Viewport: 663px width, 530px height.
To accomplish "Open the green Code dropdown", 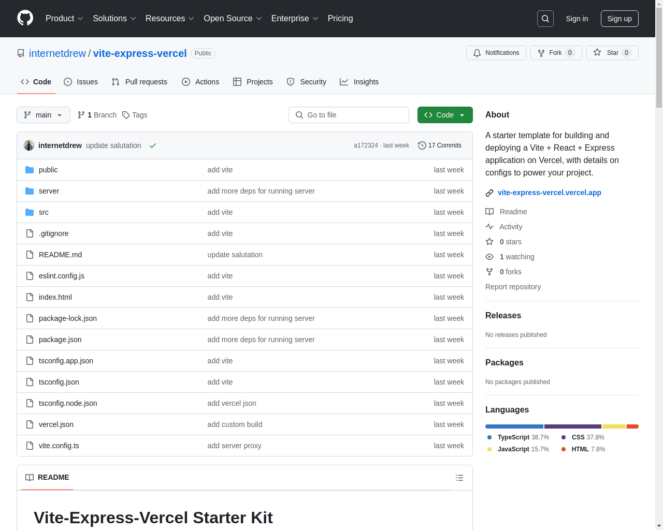I will coord(445,115).
